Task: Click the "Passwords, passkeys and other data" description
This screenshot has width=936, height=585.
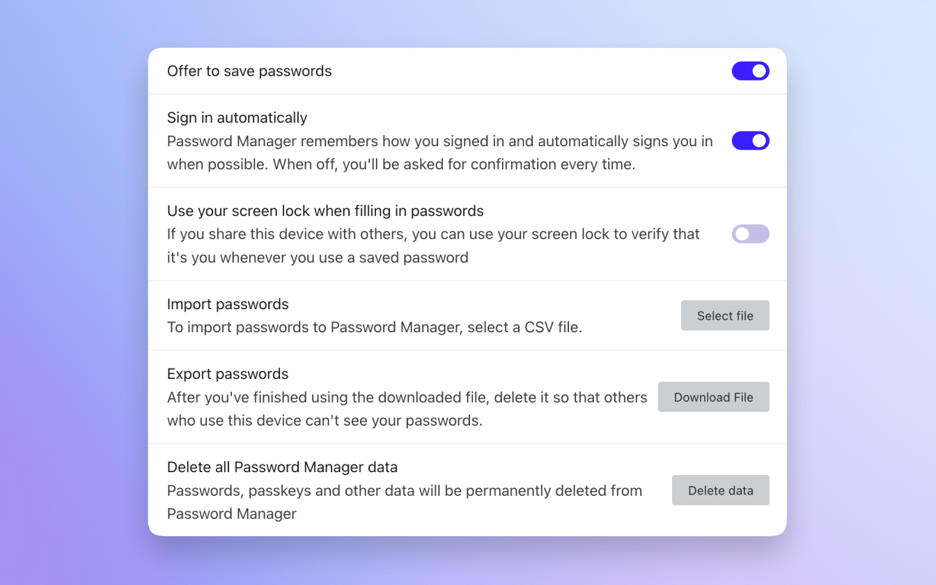Action: click(x=404, y=491)
